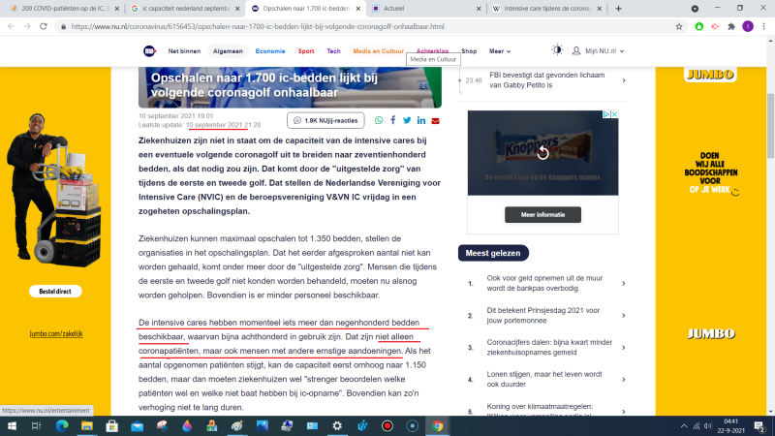Toggle dark mode brightness icon
The height and width of the screenshot is (436, 775).
[557, 50]
